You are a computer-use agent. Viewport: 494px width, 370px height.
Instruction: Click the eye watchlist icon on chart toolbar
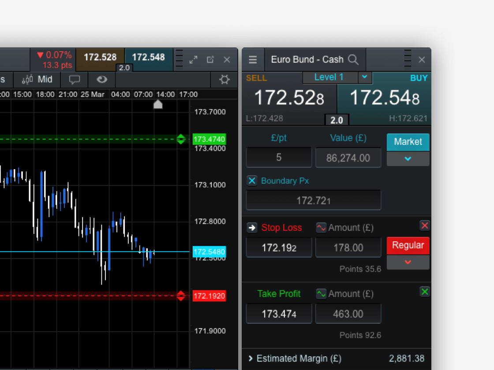101,80
